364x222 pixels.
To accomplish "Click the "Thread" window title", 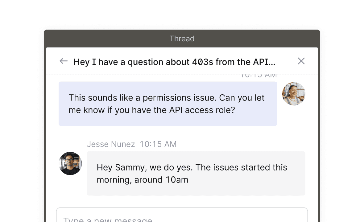I will (182, 39).
